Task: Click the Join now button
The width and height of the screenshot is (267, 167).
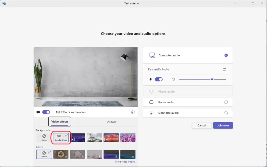Action: 223,125
